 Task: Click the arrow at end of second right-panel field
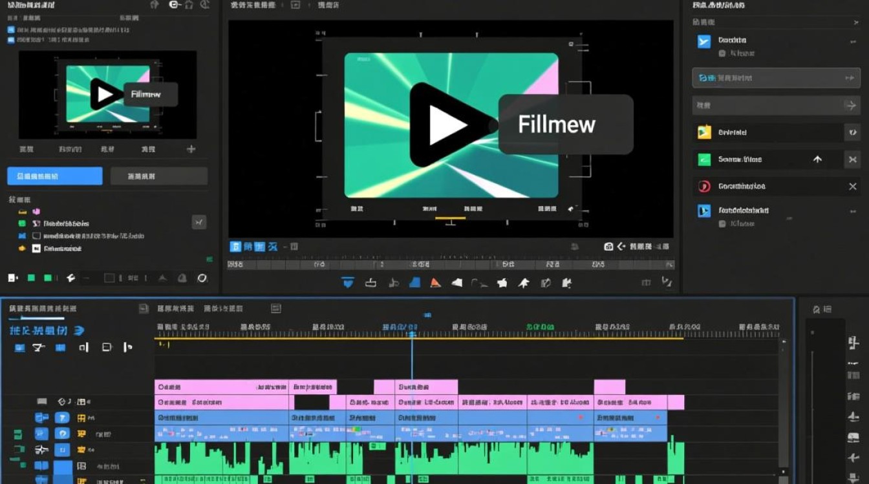tap(851, 105)
